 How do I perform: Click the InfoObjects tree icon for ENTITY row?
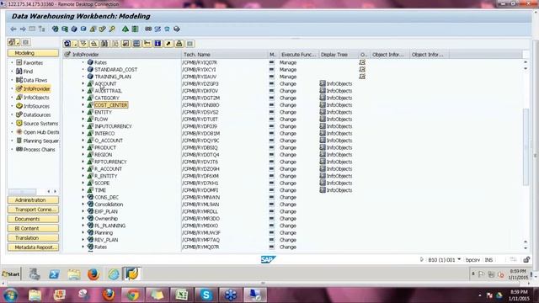click(x=323, y=112)
